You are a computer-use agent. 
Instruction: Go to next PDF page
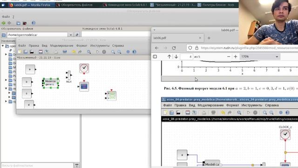click(x=176, y=56)
